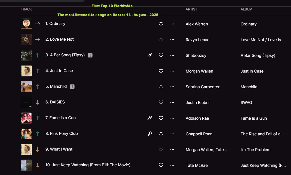Screen dimensions: 291x175
Task: Open more options for Manchild
Action: coord(172,87)
